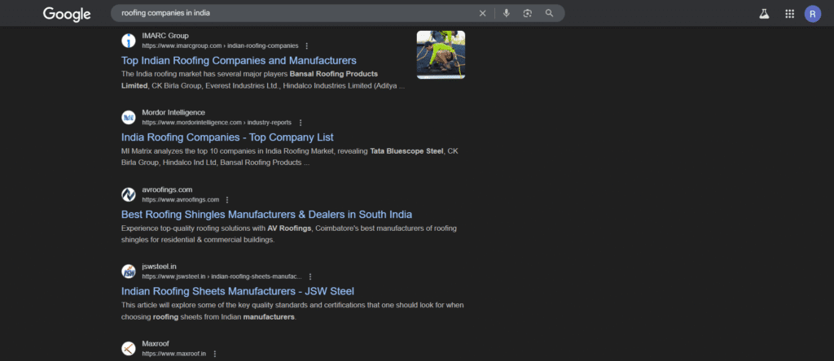
Task: Clear the search query text
Action: pyautogui.click(x=482, y=13)
